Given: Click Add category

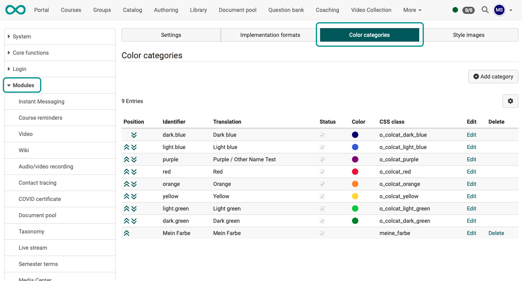Looking at the screenshot, I should tap(493, 76).
